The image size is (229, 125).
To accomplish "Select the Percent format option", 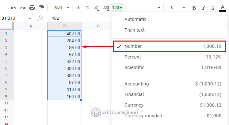I will point(169,57).
